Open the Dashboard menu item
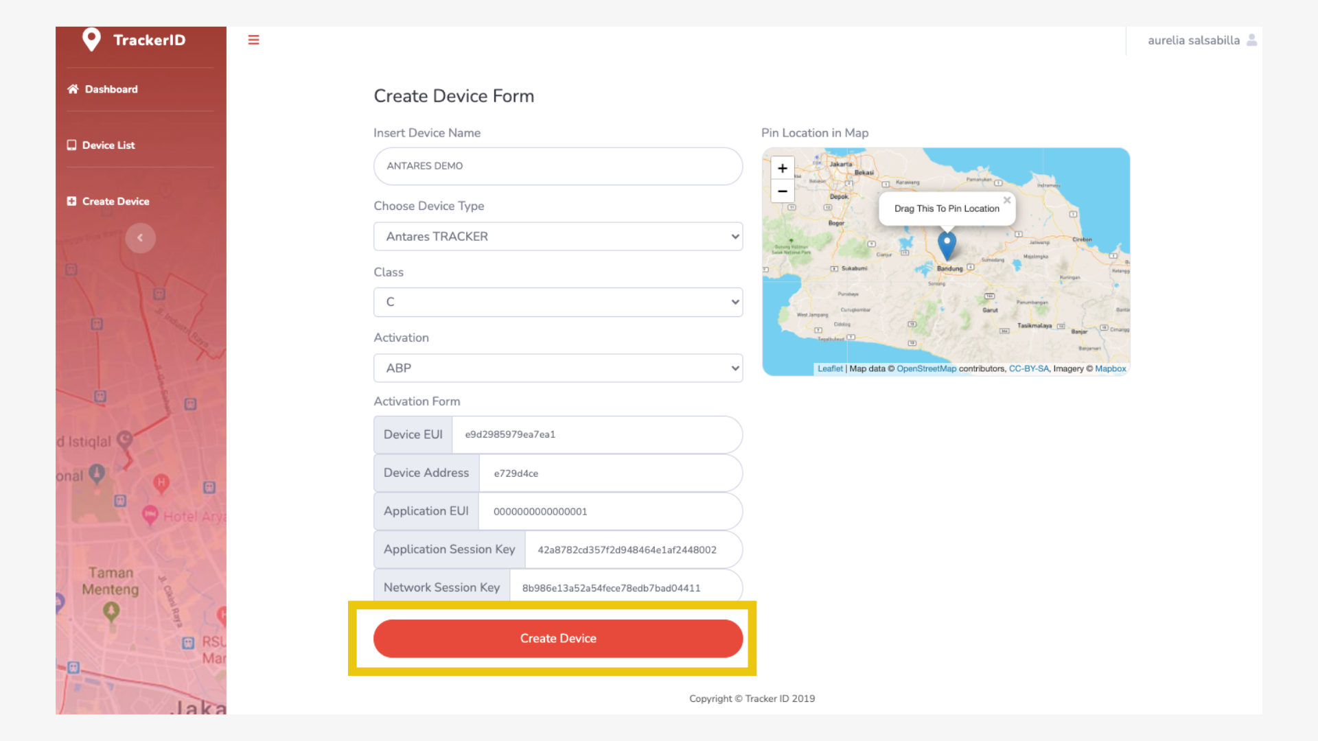Screen dimensions: 1318x741 (x=111, y=89)
